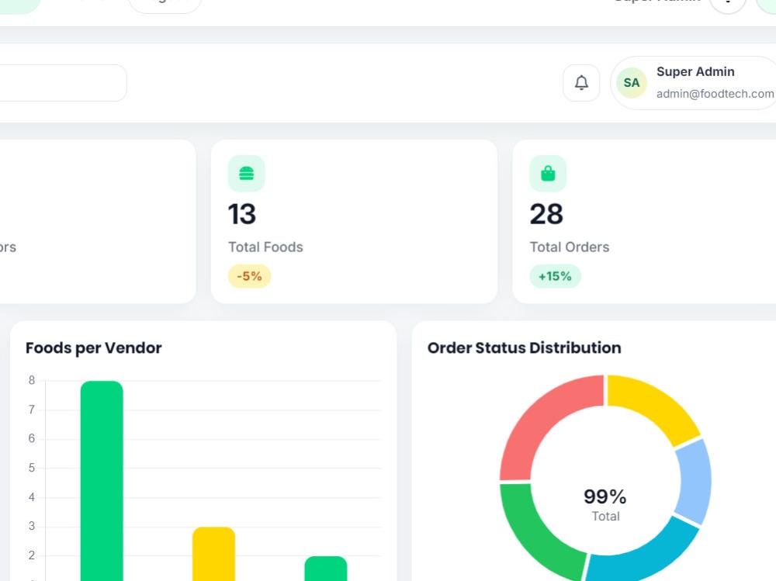Click the tallest green bar in chart

(x=102, y=480)
